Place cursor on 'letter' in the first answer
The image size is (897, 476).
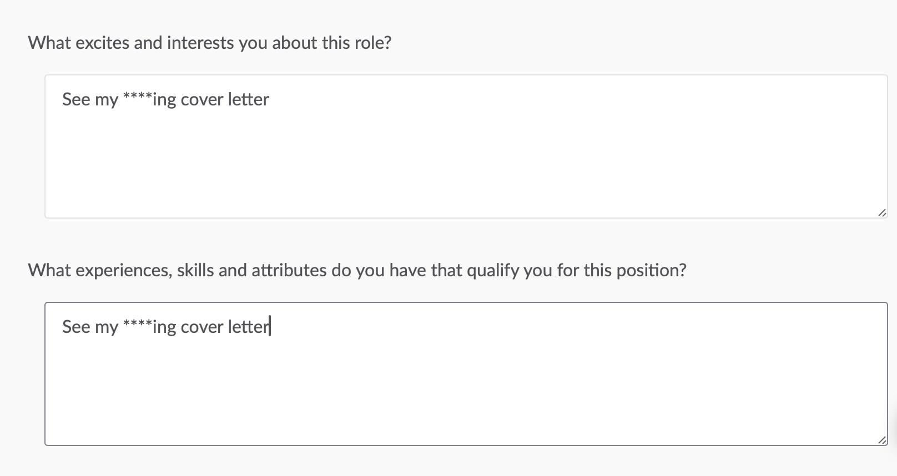pyautogui.click(x=249, y=100)
